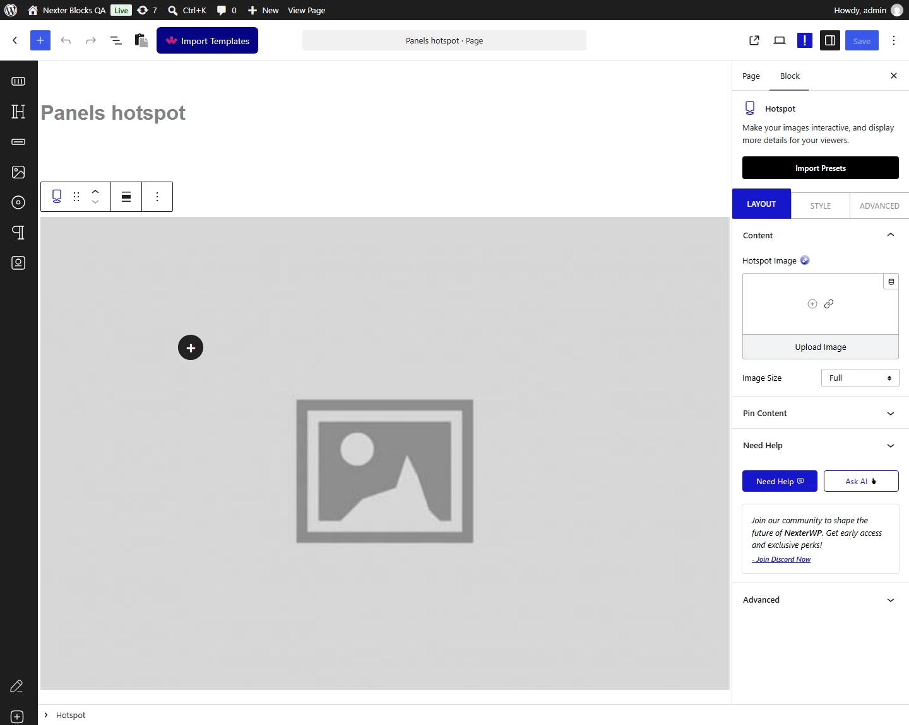Click the undo arrow in top toolbar
The image size is (909, 725).
[x=66, y=40]
